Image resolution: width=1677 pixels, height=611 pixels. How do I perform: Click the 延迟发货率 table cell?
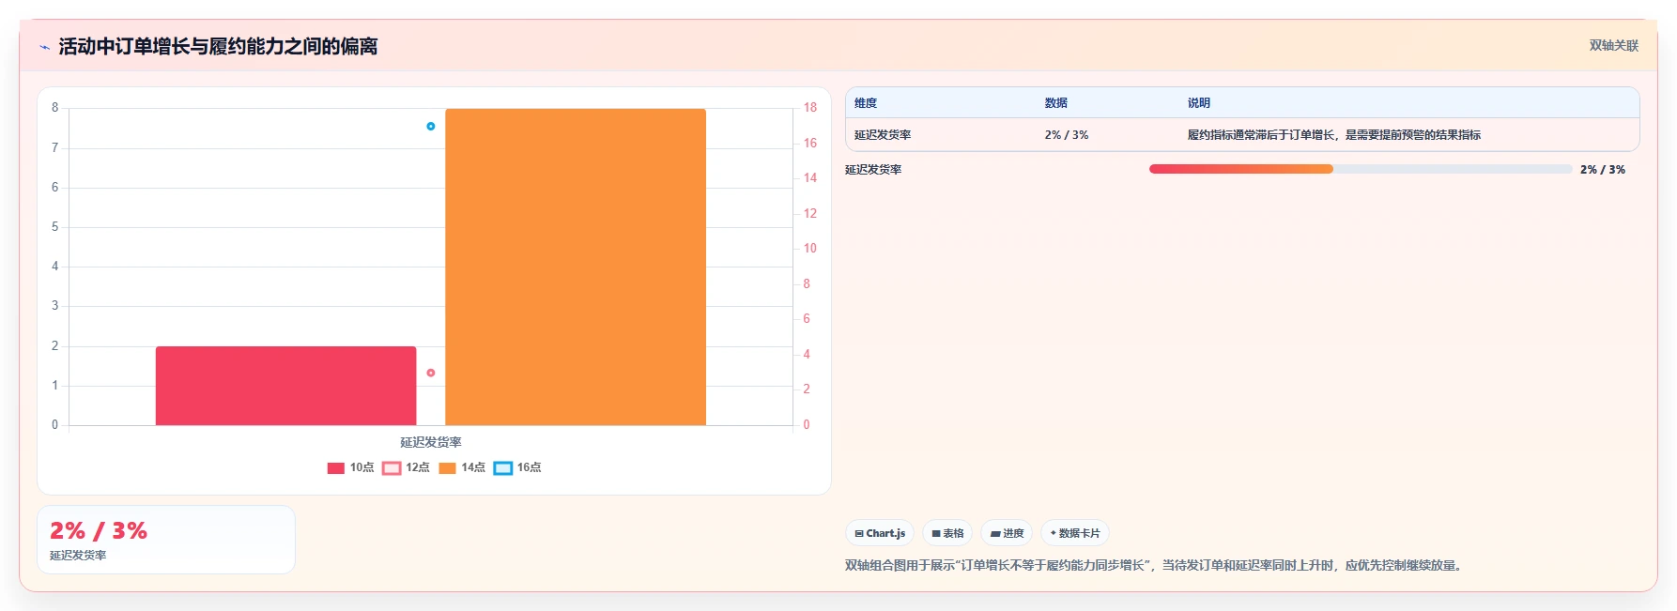pyautogui.click(x=883, y=135)
